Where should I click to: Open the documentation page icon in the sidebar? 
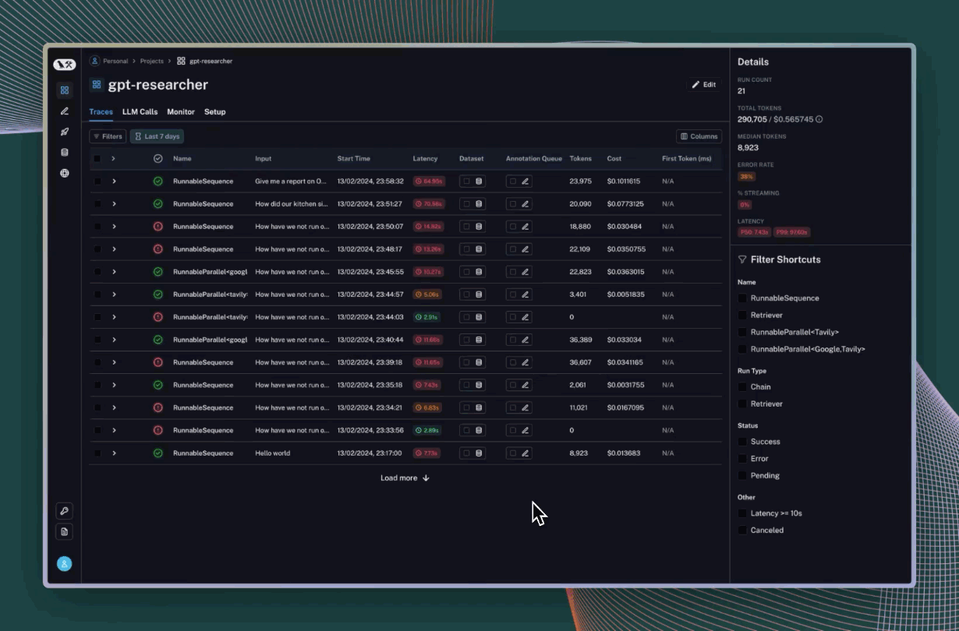pos(65,532)
